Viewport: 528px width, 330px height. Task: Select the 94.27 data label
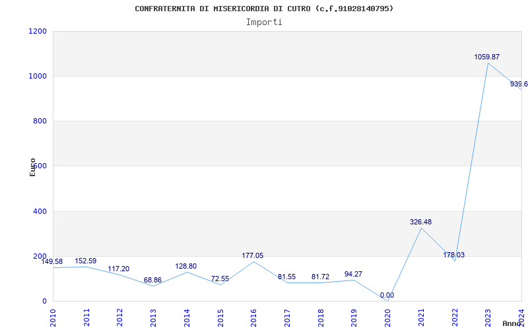[353, 274]
